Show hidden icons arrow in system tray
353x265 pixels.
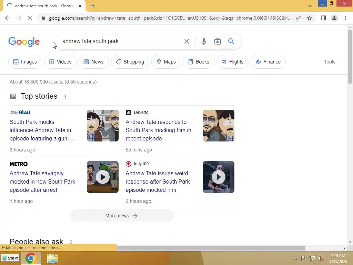(295, 258)
